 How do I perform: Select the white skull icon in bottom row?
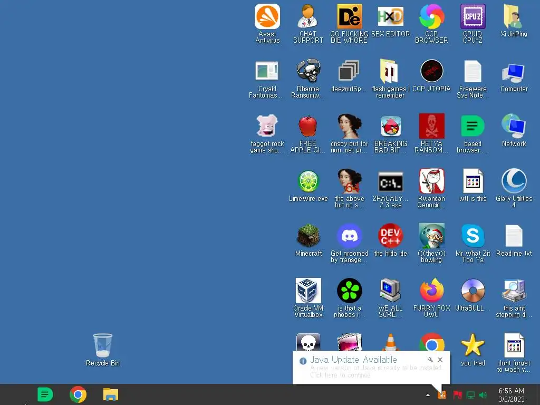tap(308, 342)
